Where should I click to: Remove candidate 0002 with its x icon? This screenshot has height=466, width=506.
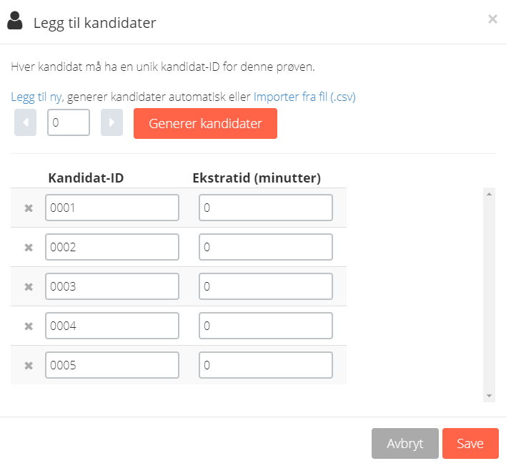(x=29, y=248)
